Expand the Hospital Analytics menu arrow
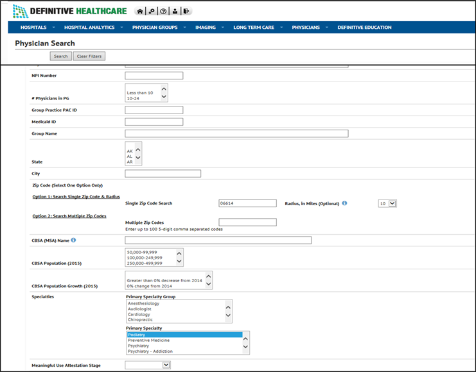The width and height of the screenshot is (476, 372). [122, 28]
